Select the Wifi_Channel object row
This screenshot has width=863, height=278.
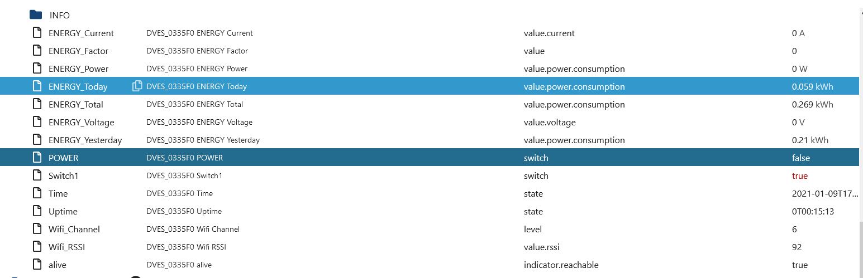tap(74, 229)
